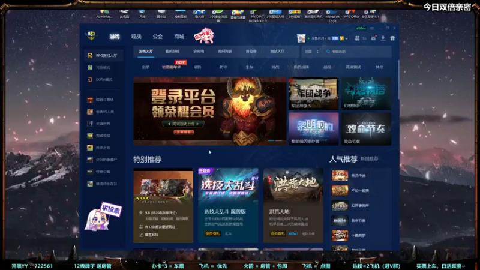This screenshot has width=480, height=270.
Task: Expand the user account dropdown arrow
Action: (x=347, y=38)
